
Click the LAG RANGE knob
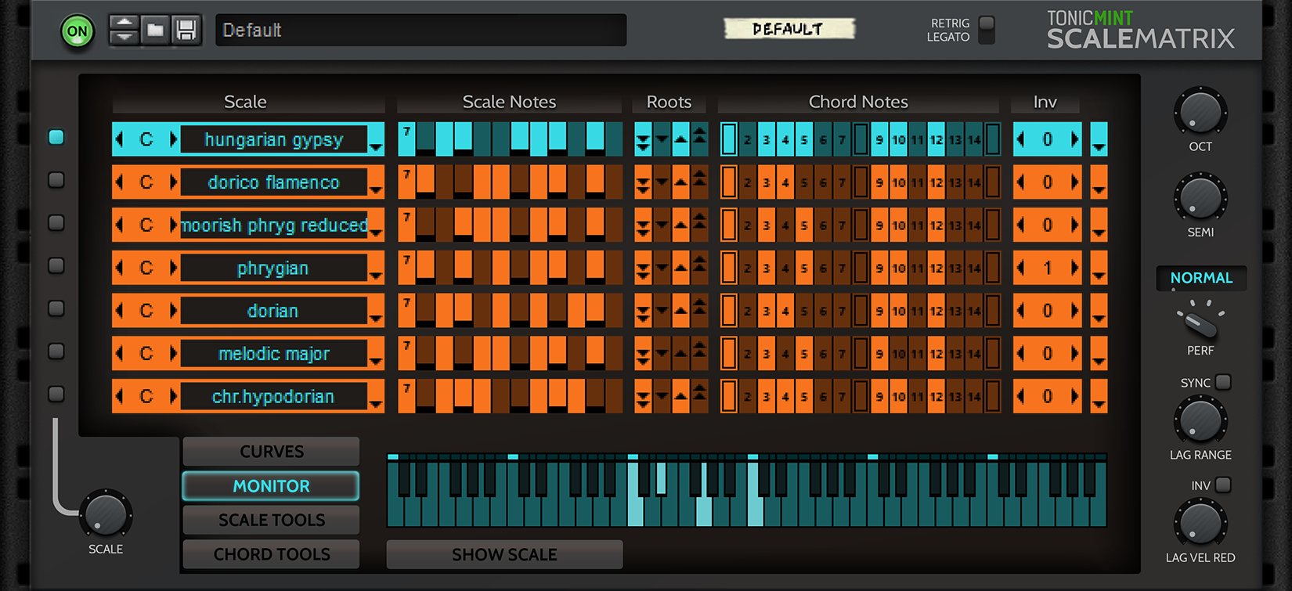1200,421
